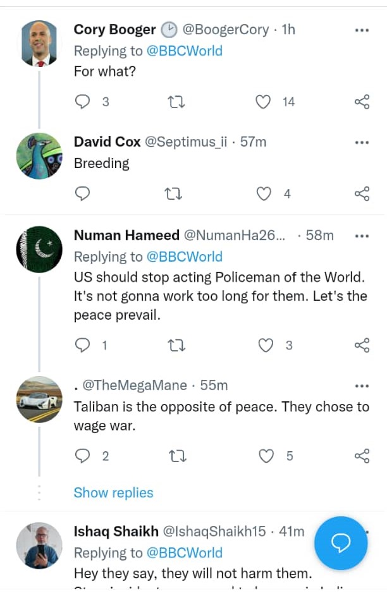Tap the floating compose reply button
The width and height of the screenshot is (387, 596).
[x=341, y=544]
